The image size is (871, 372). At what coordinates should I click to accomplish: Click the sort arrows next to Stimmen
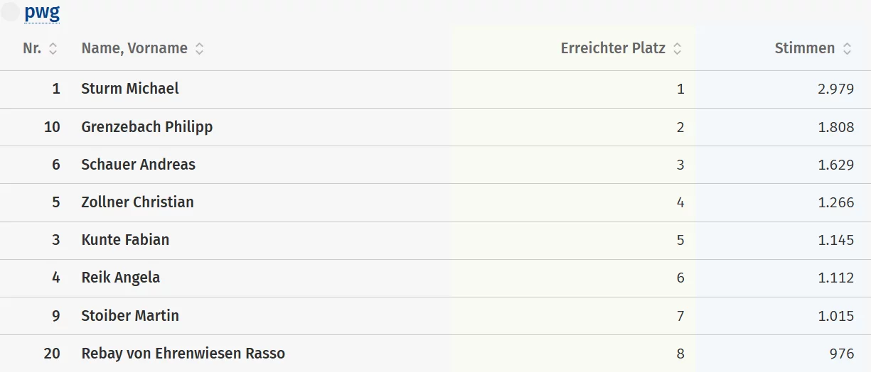point(847,49)
